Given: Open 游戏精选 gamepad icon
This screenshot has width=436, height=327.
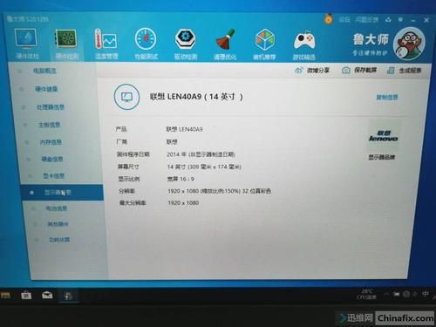Looking at the screenshot, I should click(x=304, y=44).
